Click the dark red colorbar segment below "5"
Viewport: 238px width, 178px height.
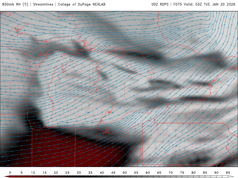click(x=21, y=177)
